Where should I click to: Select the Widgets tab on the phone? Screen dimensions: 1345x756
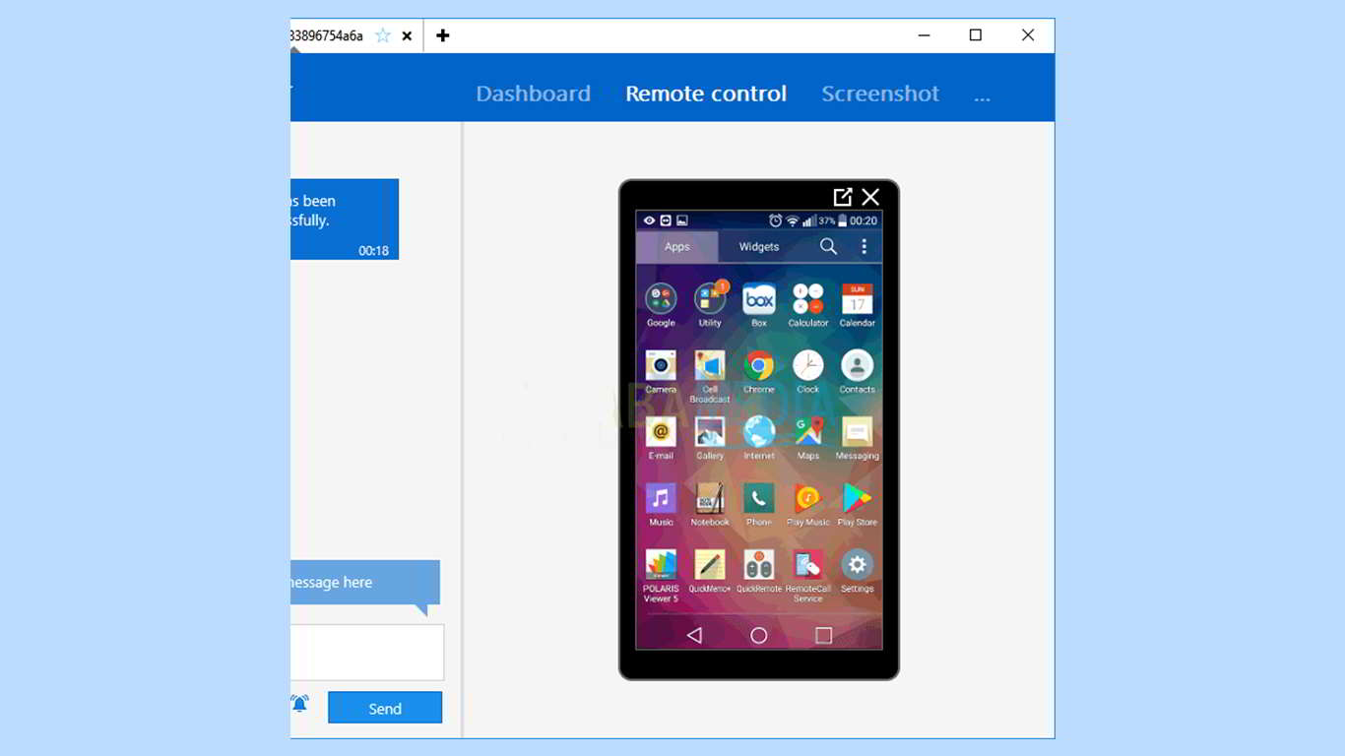click(759, 246)
